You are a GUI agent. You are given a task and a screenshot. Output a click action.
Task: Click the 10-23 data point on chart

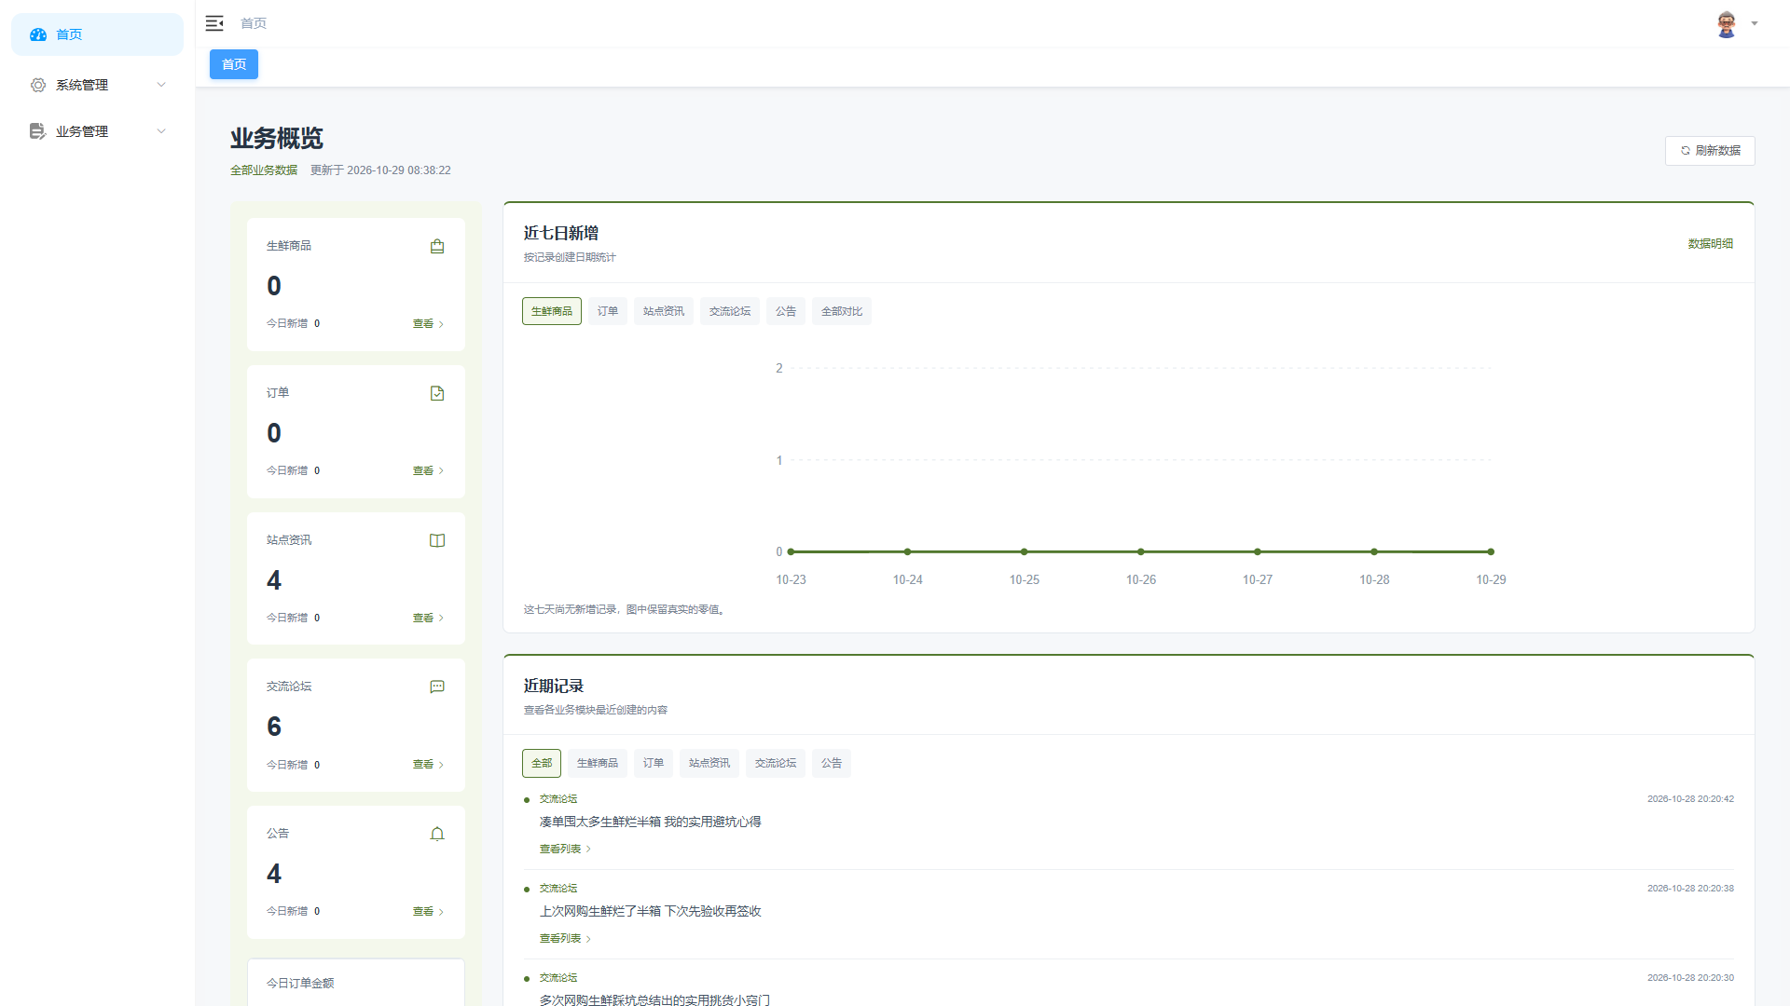[x=792, y=552]
